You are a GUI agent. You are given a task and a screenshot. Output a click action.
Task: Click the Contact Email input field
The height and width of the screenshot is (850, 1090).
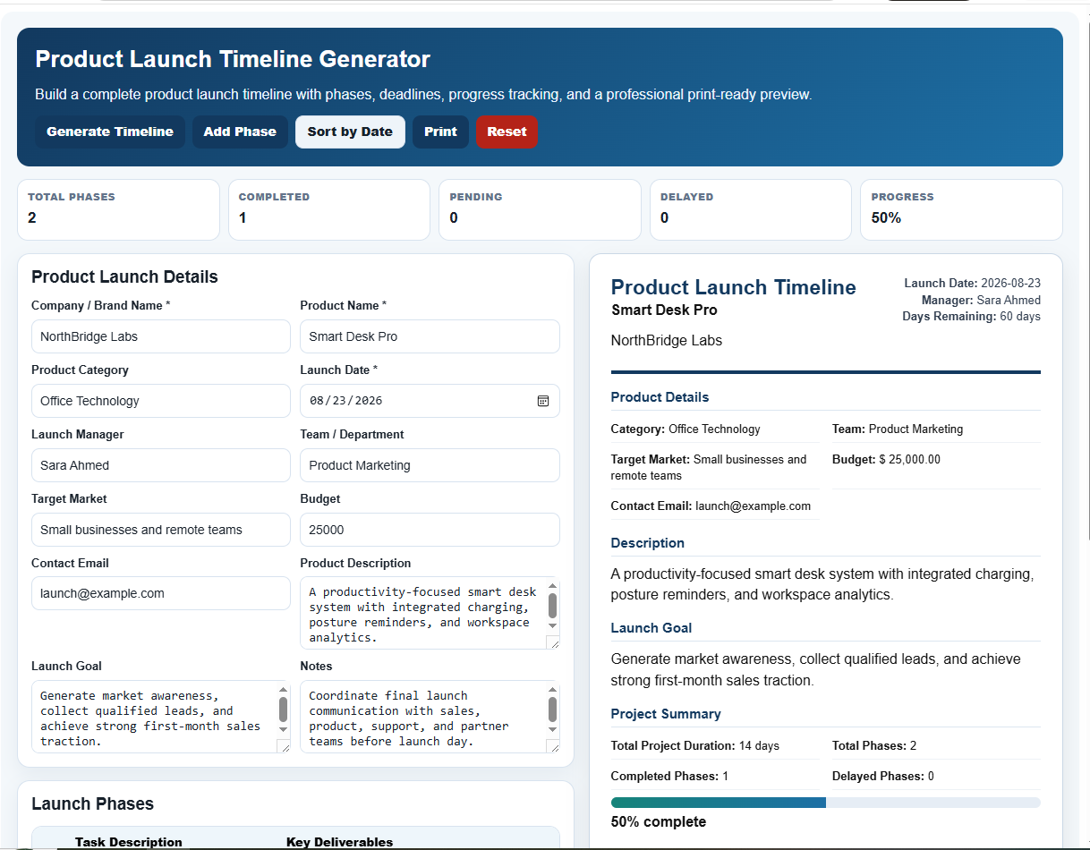coord(161,593)
